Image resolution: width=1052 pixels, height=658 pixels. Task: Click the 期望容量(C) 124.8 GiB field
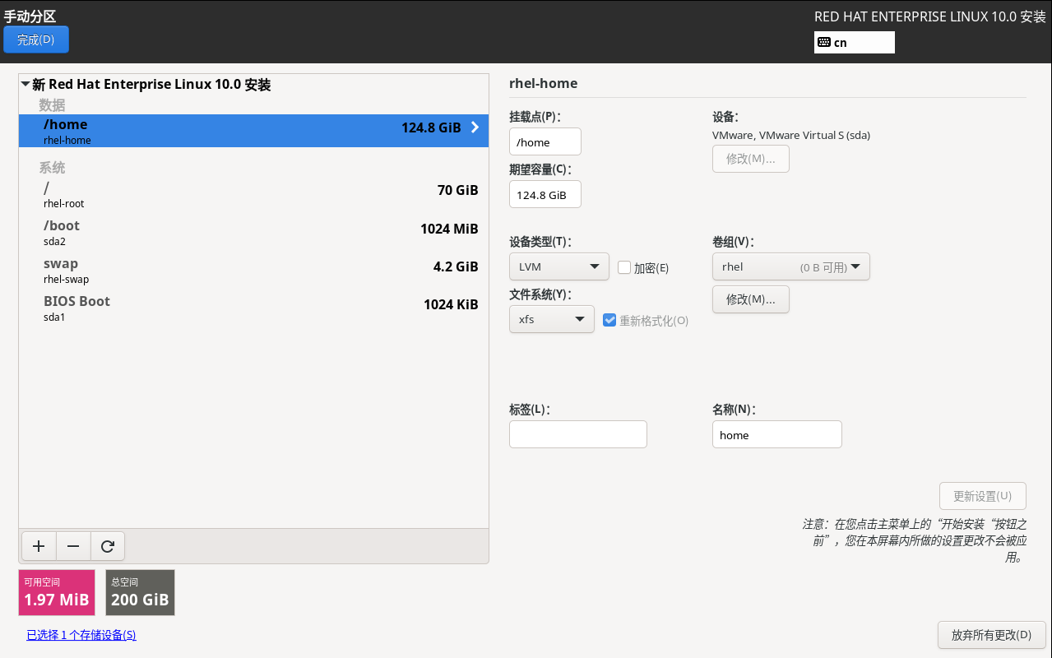[x=545, y=195]
